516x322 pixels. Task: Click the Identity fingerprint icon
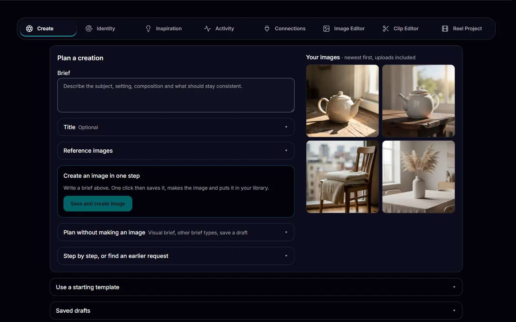(89, 29)
